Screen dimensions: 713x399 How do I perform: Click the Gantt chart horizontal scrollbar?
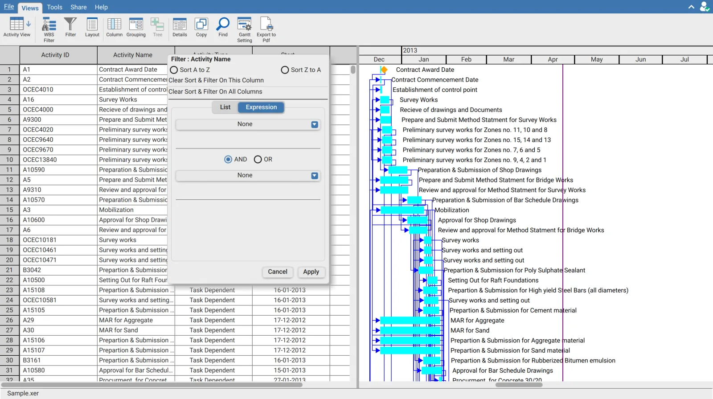click(x=519, y=385)
